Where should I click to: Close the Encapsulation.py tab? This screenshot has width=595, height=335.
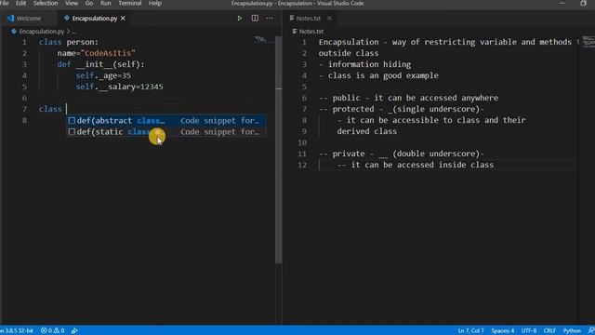click(123, 19)
